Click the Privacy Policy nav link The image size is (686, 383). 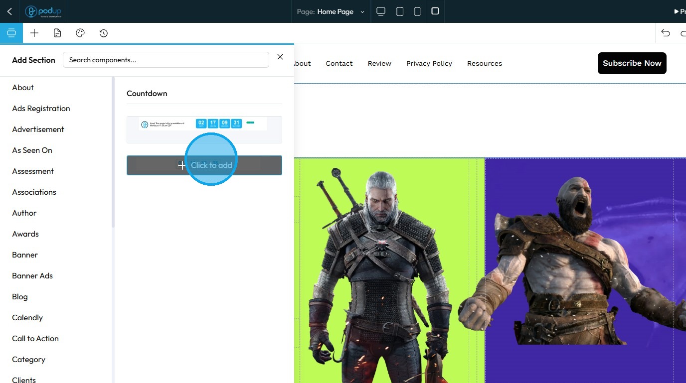429,63
